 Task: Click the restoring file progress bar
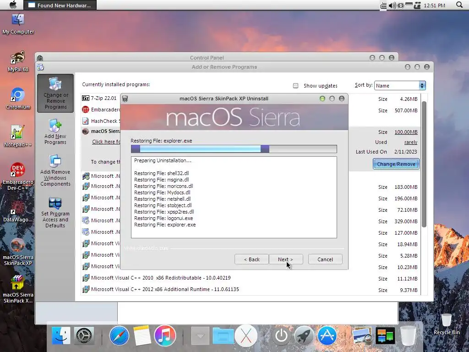[234, 149]
